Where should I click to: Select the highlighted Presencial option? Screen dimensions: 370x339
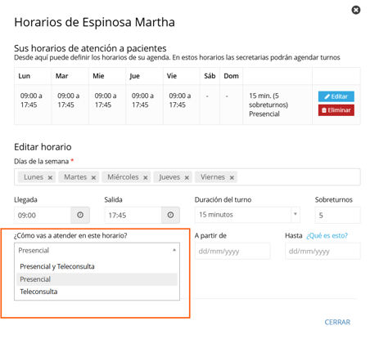click(97, 279)
